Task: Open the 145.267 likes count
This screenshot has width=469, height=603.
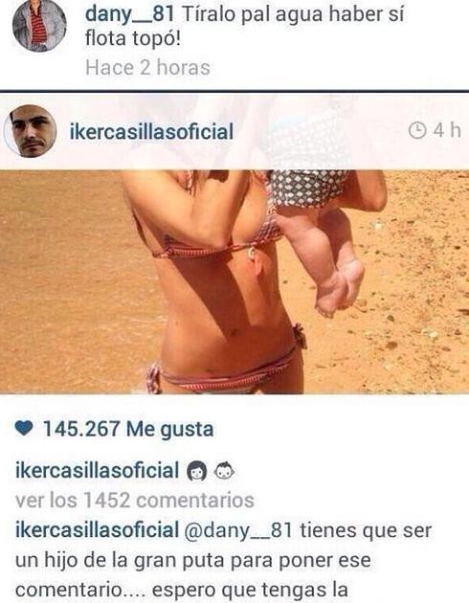Action: tap(81, 429)
